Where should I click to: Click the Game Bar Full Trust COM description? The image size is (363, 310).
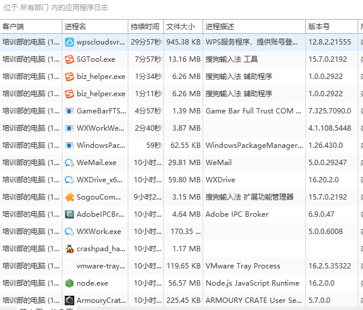[254, 111]
